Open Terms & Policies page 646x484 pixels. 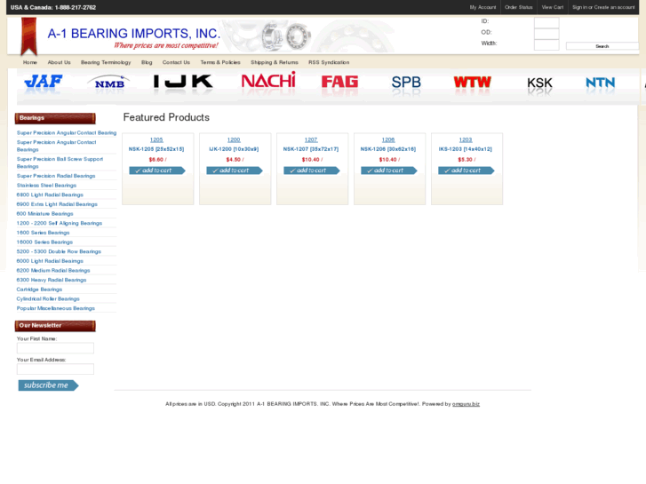tap(220, 63)
